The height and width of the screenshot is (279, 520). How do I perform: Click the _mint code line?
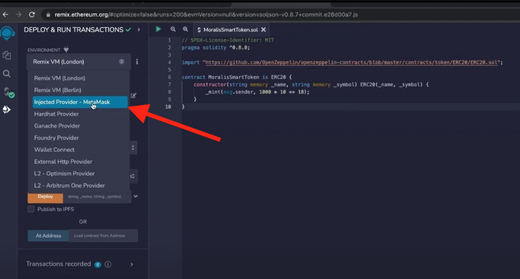click(257, 92)
